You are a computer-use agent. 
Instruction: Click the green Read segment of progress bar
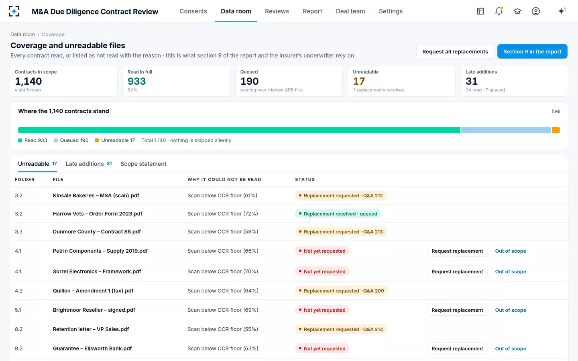(239, 130)
